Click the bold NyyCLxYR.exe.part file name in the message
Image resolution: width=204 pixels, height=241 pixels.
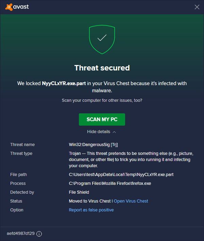pos(64,83)
